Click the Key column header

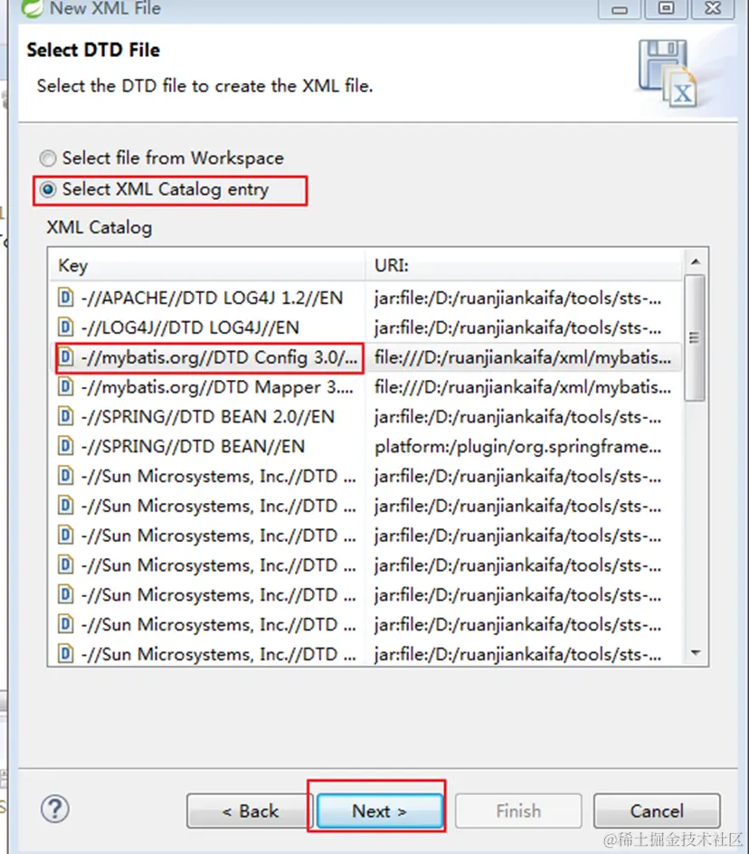point(207,266)
